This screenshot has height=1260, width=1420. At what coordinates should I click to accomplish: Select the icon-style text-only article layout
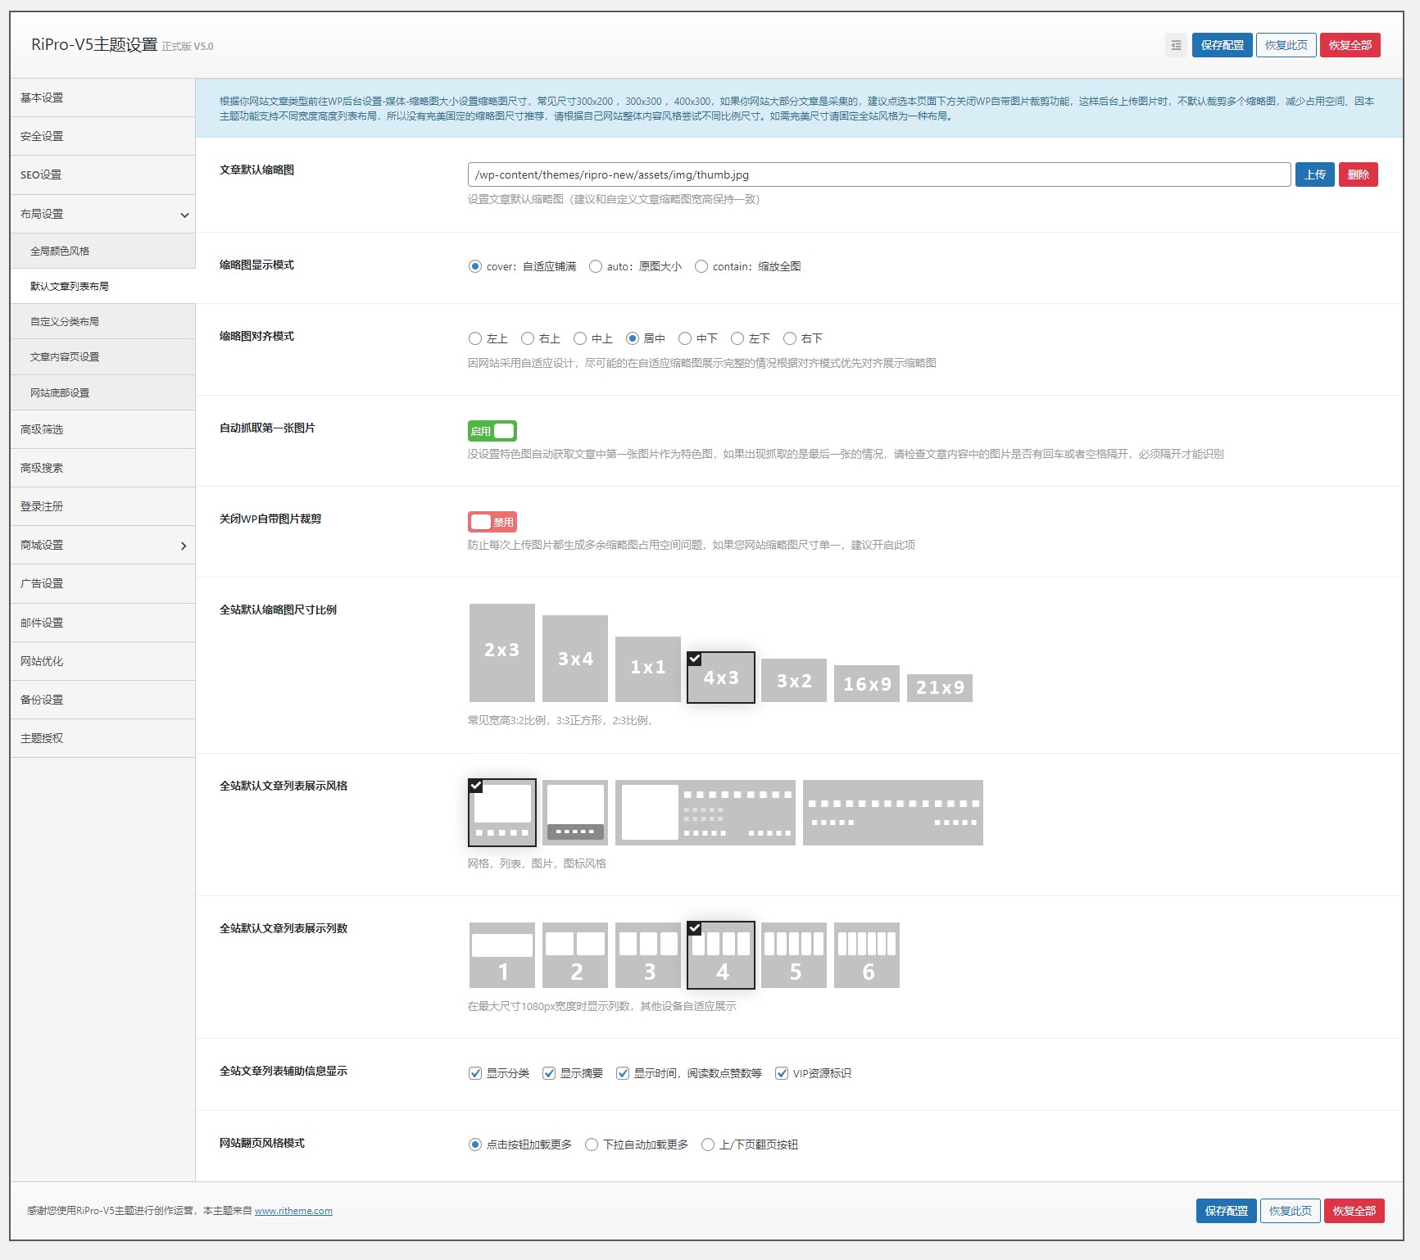[892, 812]
